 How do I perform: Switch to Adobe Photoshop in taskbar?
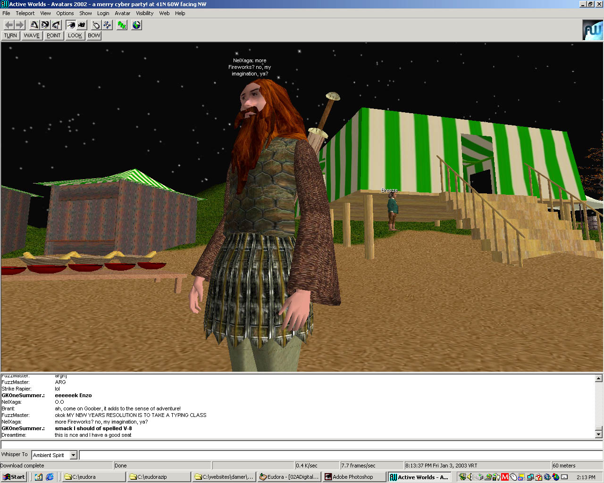pos(354,477)
